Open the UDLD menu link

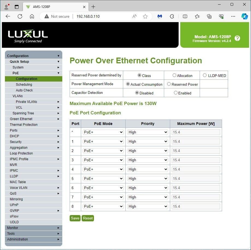pyautogui.click(x=34, y=222)
